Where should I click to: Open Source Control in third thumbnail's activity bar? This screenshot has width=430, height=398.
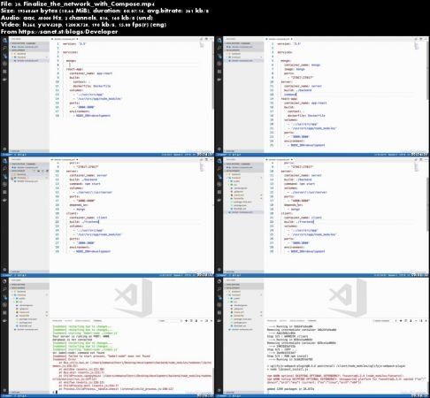[4, 176]
